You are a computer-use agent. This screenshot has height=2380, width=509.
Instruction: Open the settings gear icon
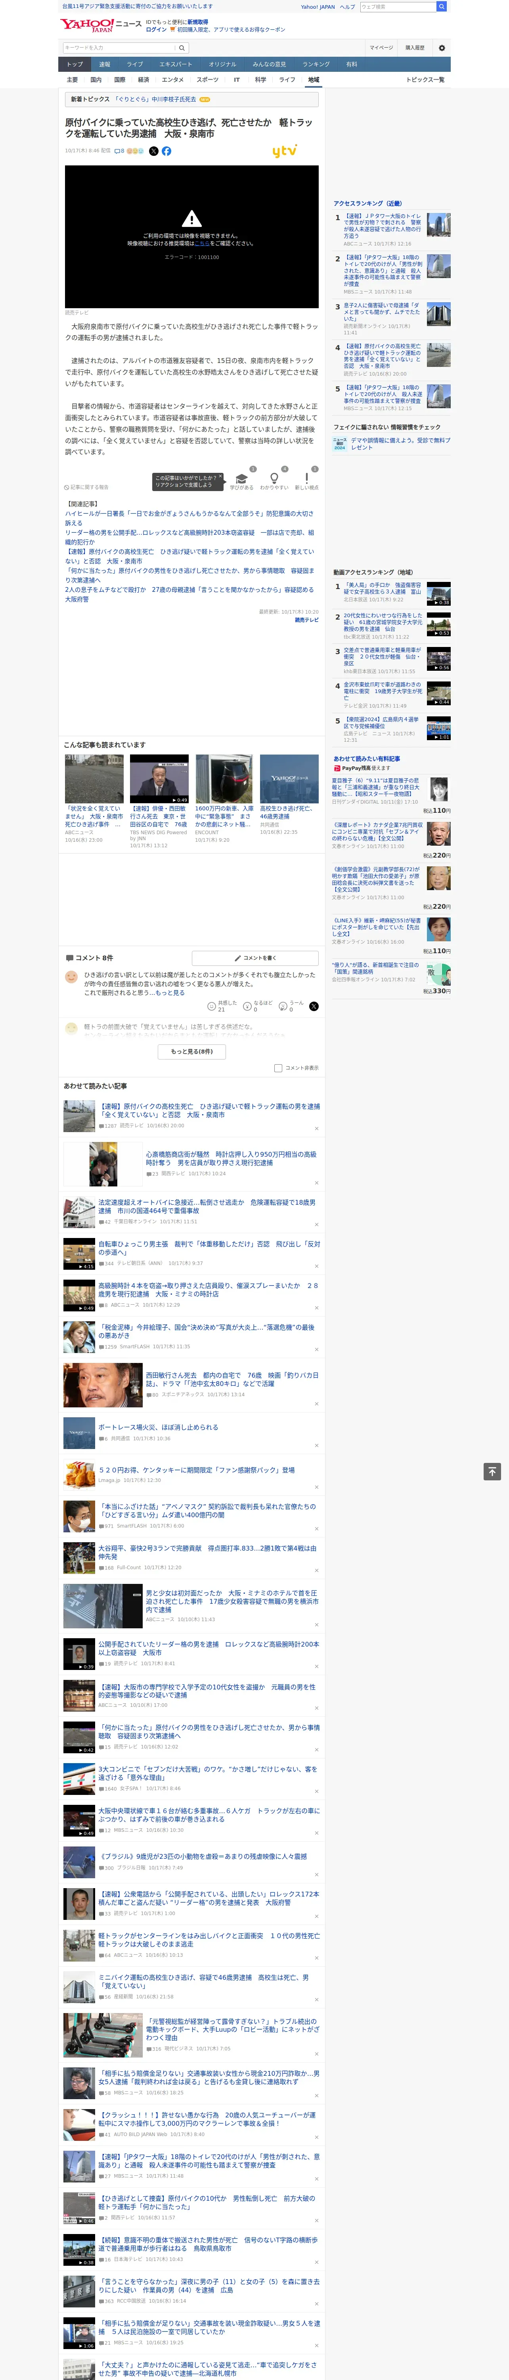(x=442, y=47)
